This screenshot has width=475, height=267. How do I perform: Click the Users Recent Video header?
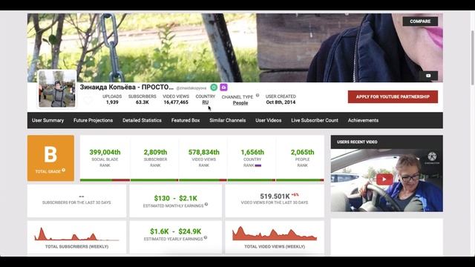[357, 142]
